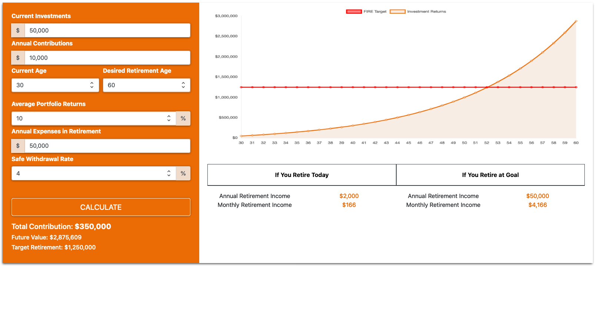Select the If You Retire Today header
Viewport: 597px width, 310px height.
click(301, 175)
